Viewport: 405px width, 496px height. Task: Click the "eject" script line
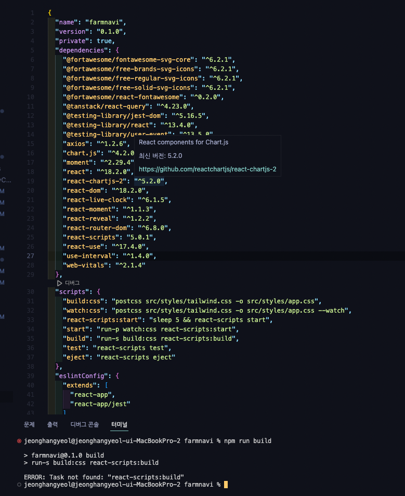(119, 357)
